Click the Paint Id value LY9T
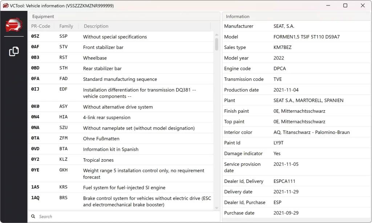Image resolution: width=372 pixels, height=223 pixels. (278, 143)
